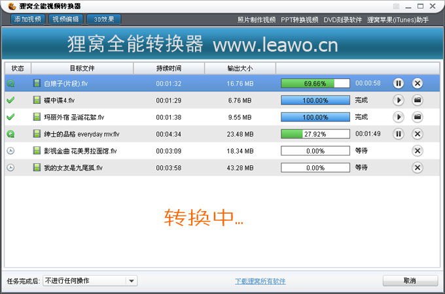Play the converted 碟中谍4.flv file

(399, 100)
